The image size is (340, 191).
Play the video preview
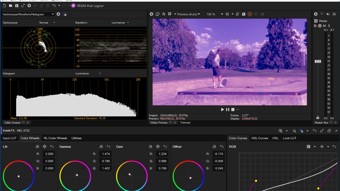(x=222, y=110)
